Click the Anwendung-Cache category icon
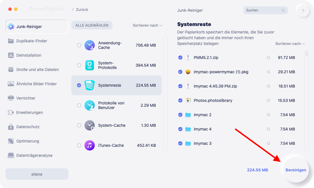The width and height of the screenshot is (314, 188). (x=90, y=45)
